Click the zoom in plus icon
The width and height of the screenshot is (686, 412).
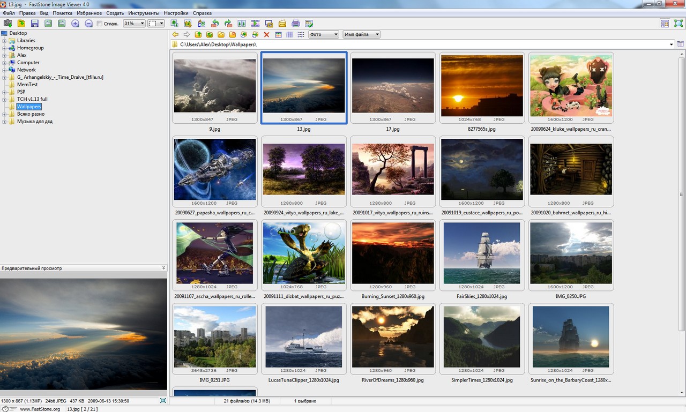tap(75, 23)
